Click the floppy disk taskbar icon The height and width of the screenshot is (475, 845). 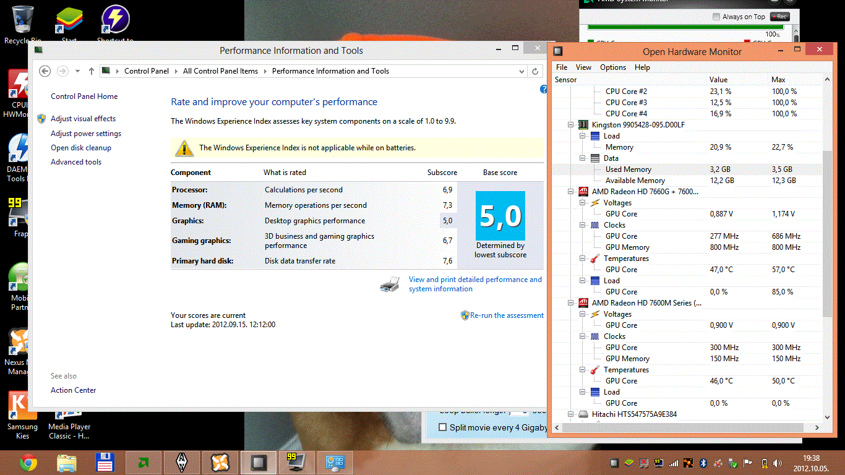tap(105, 462)
